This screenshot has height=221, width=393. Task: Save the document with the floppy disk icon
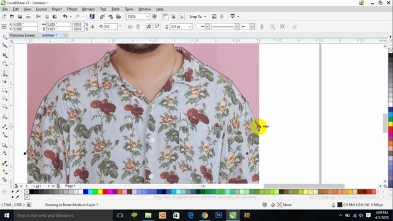coord(20,17)
